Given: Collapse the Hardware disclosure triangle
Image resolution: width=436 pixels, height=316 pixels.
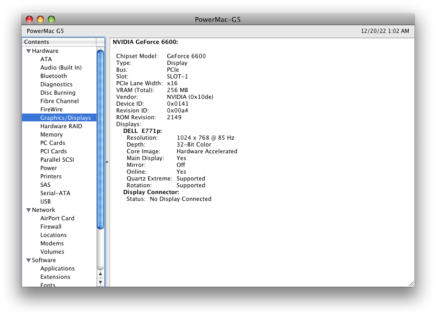Looking at the screenshot, I should [28, 51].
